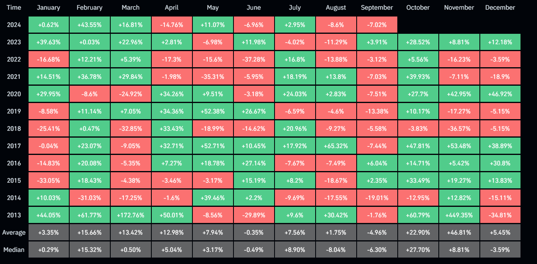Click the -19.01% September 2014 cell
537x264 pixels.
click(x=377, y=198)
